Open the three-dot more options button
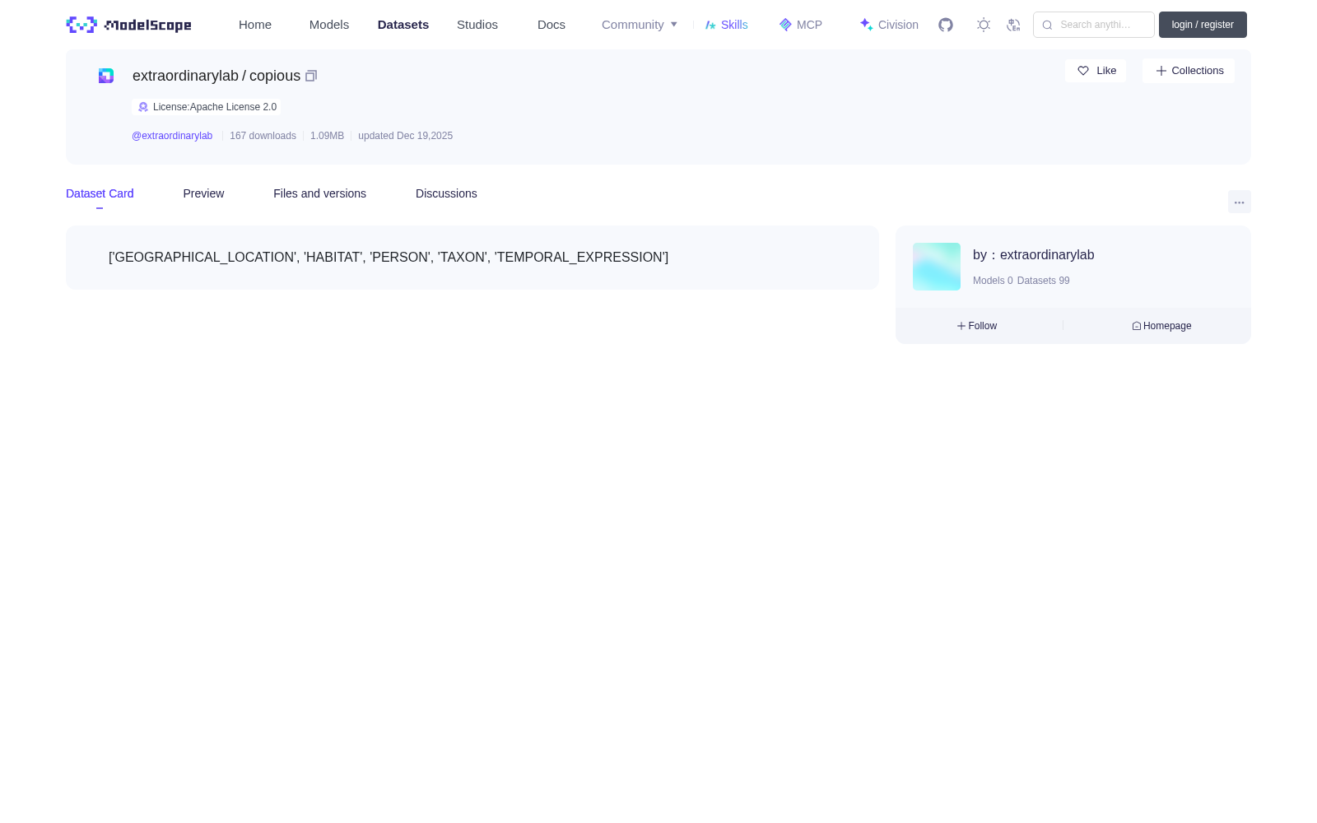 coord(1240,202)
